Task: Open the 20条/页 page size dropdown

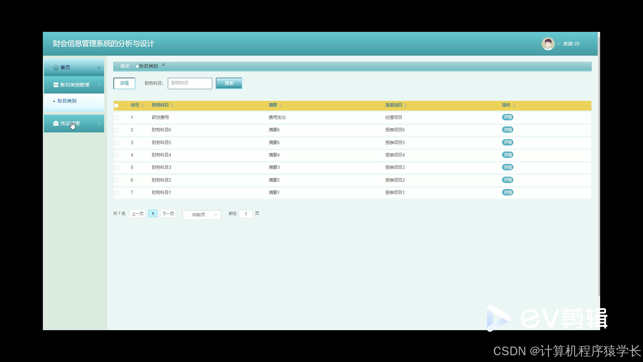Action: coord(202,215)
